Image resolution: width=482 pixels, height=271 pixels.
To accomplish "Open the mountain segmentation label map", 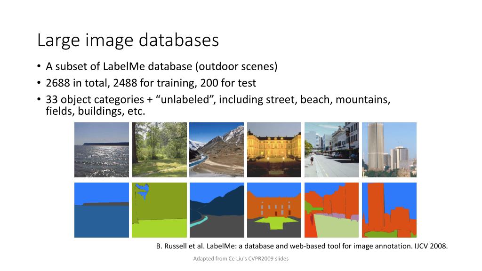I will point(217,210).
